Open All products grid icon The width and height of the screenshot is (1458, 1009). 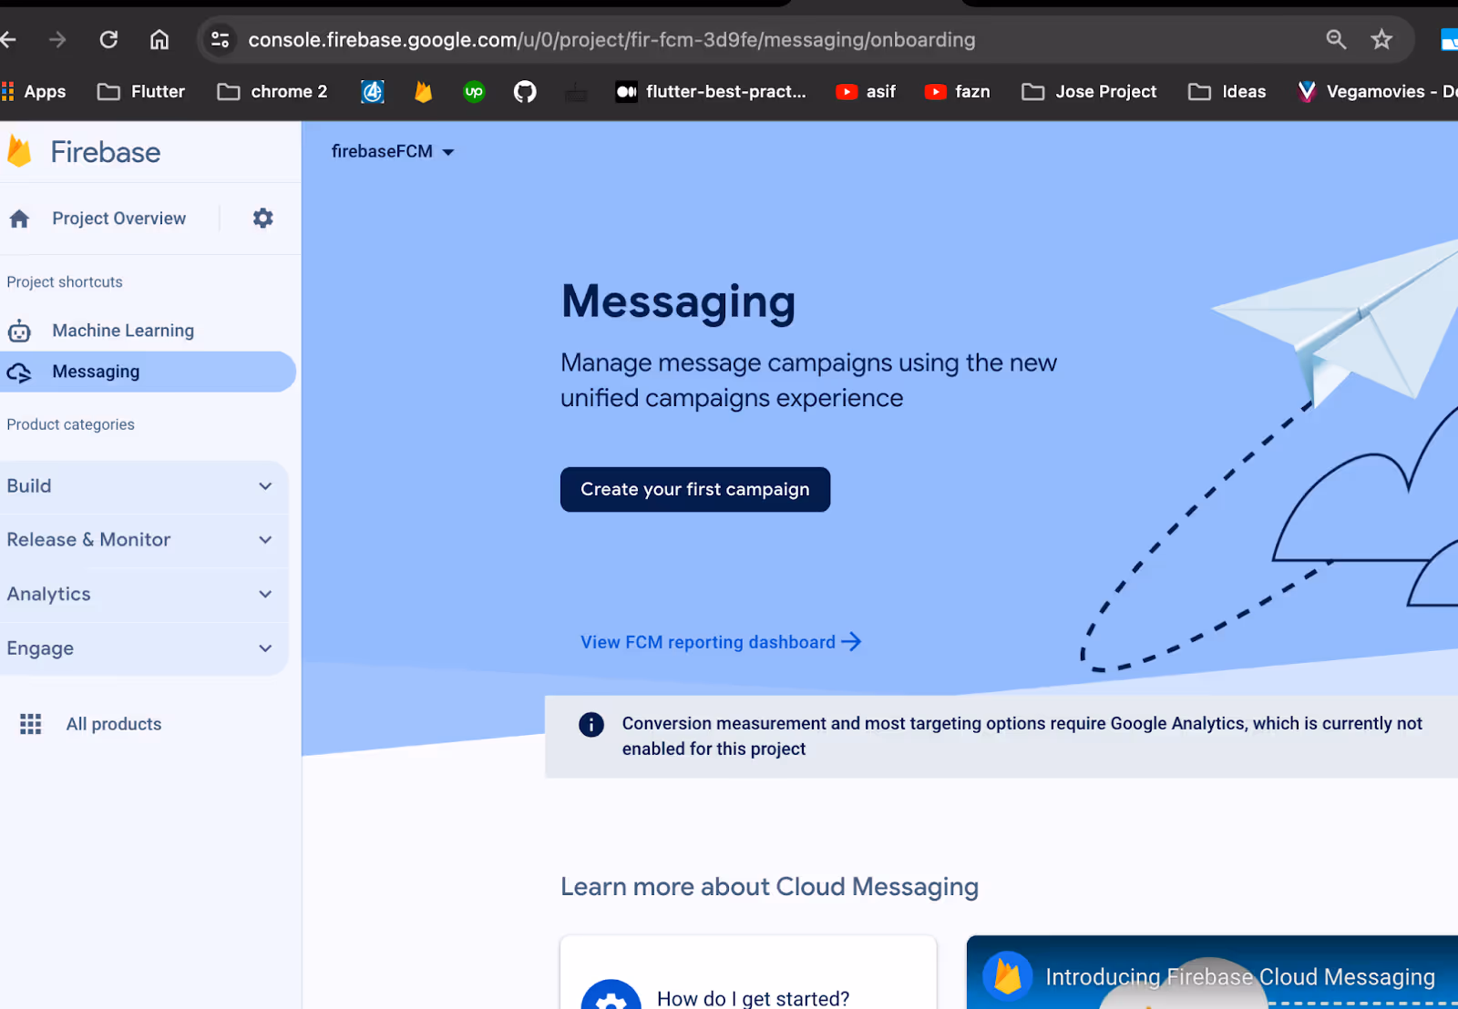[x=31, y=724]
